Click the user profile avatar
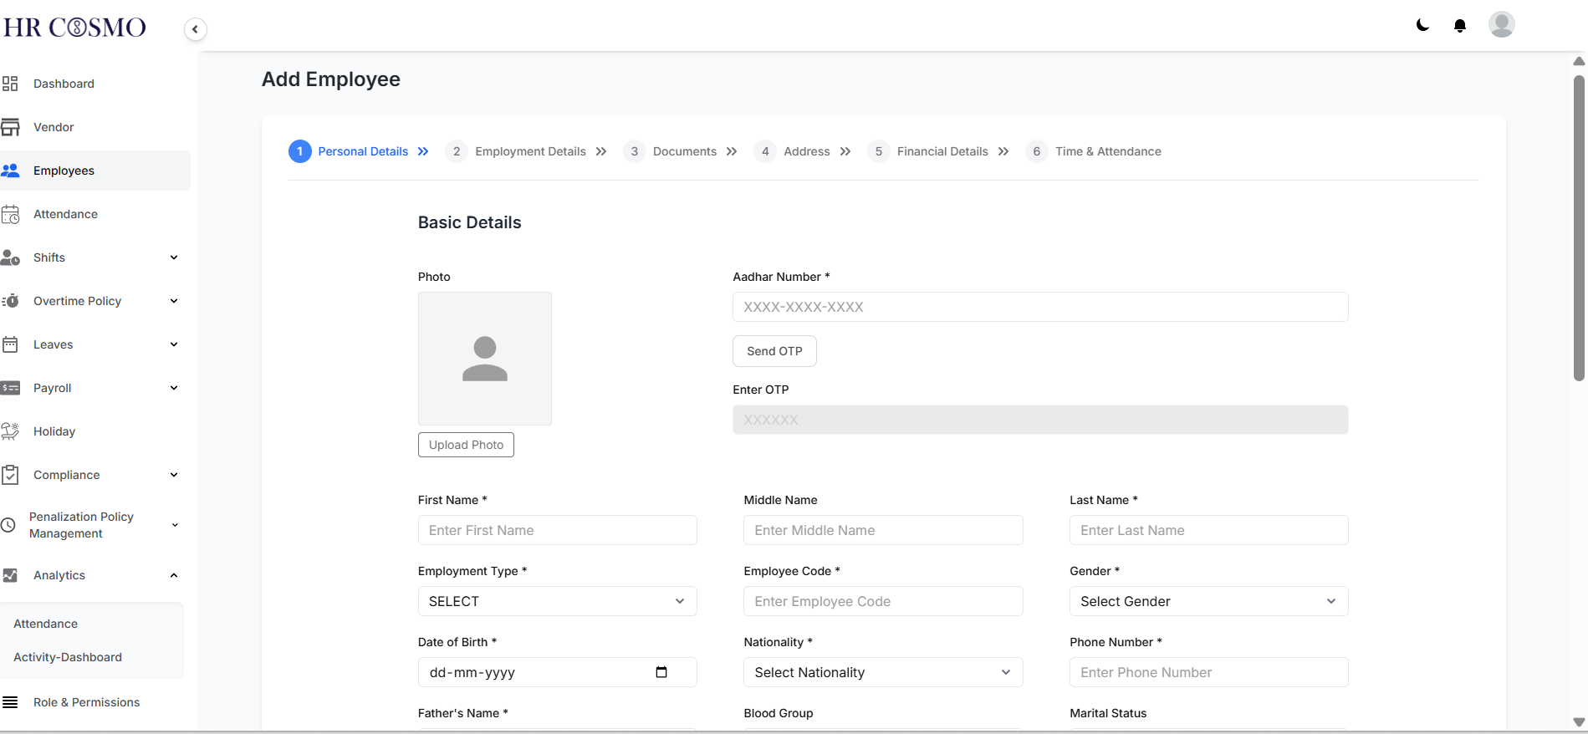This screenshot has height=734, width=1588. pyautogui.click(x=1501, y=24)
